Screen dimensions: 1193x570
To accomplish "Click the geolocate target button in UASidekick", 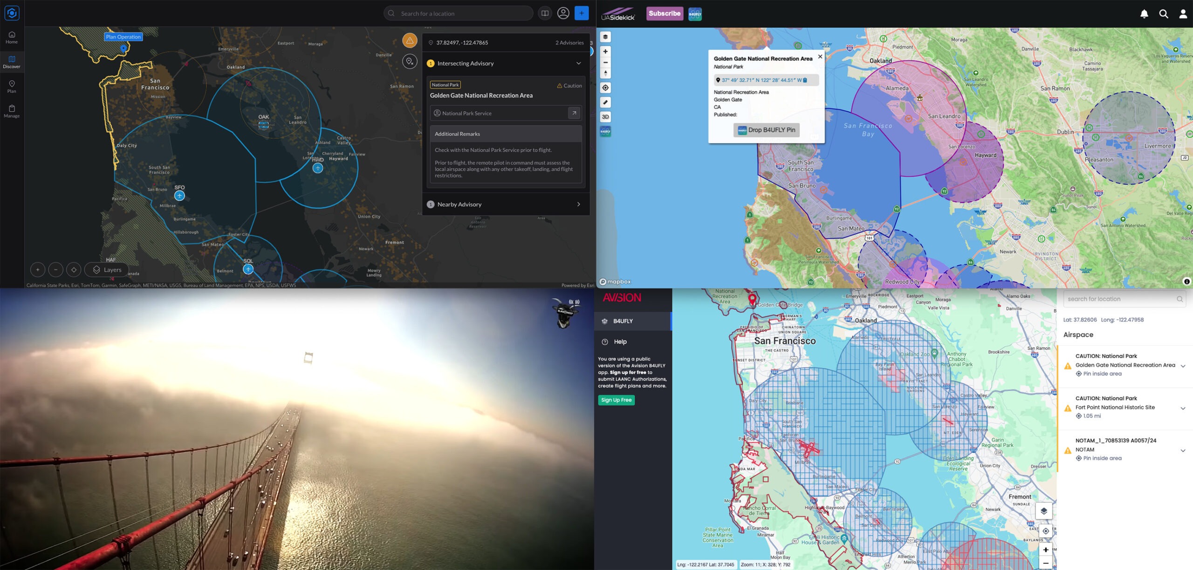I will [x=605, y=87].
